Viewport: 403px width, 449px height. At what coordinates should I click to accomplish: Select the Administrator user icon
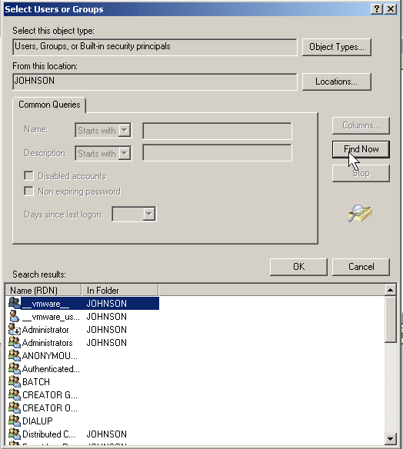(x=15, y=329)
